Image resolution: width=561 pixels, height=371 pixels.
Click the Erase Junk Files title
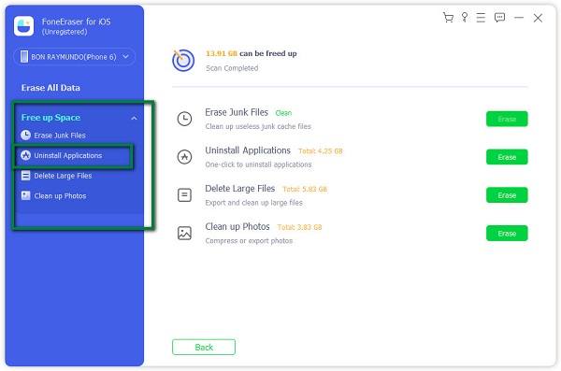[237, 112]
